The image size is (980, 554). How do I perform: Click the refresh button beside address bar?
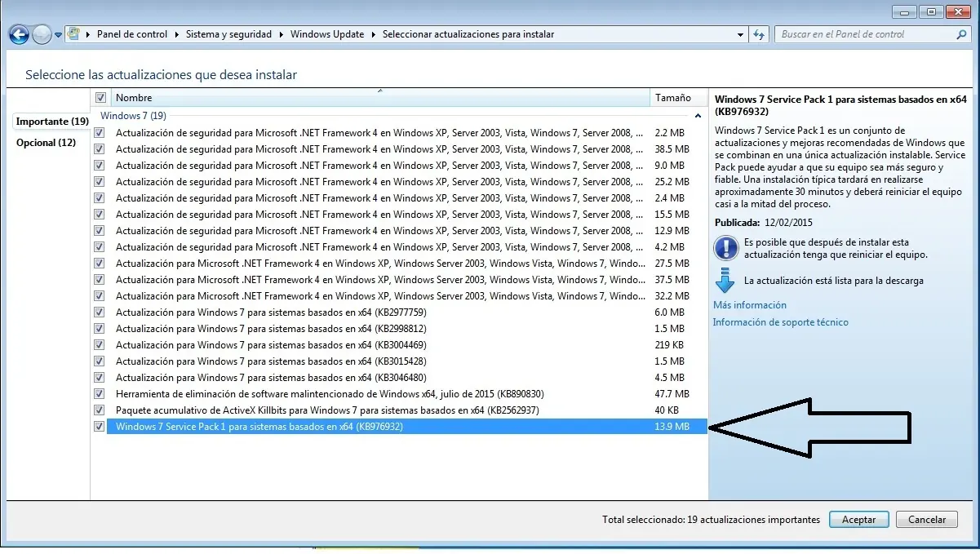[759, 34]
